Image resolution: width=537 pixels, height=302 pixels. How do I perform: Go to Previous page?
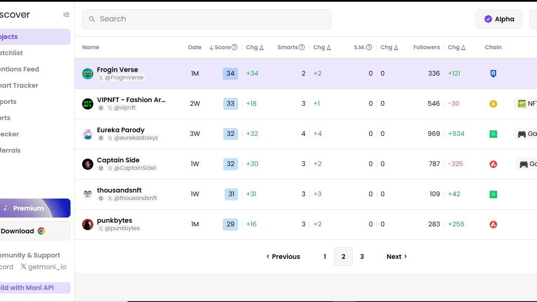pyautogui.click(x=283, y=257)
